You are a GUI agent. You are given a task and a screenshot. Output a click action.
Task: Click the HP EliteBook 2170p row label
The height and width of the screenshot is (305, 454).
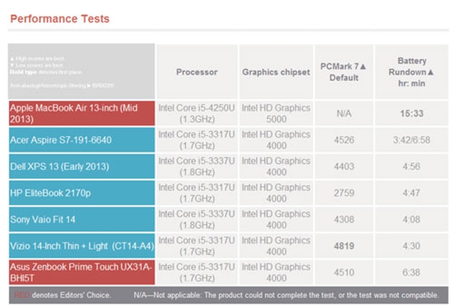(82, 193)
